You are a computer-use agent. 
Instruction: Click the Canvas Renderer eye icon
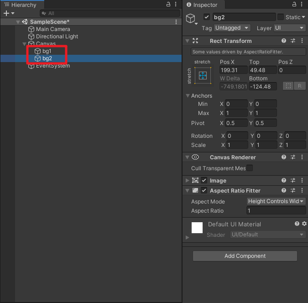coord(195,157)
